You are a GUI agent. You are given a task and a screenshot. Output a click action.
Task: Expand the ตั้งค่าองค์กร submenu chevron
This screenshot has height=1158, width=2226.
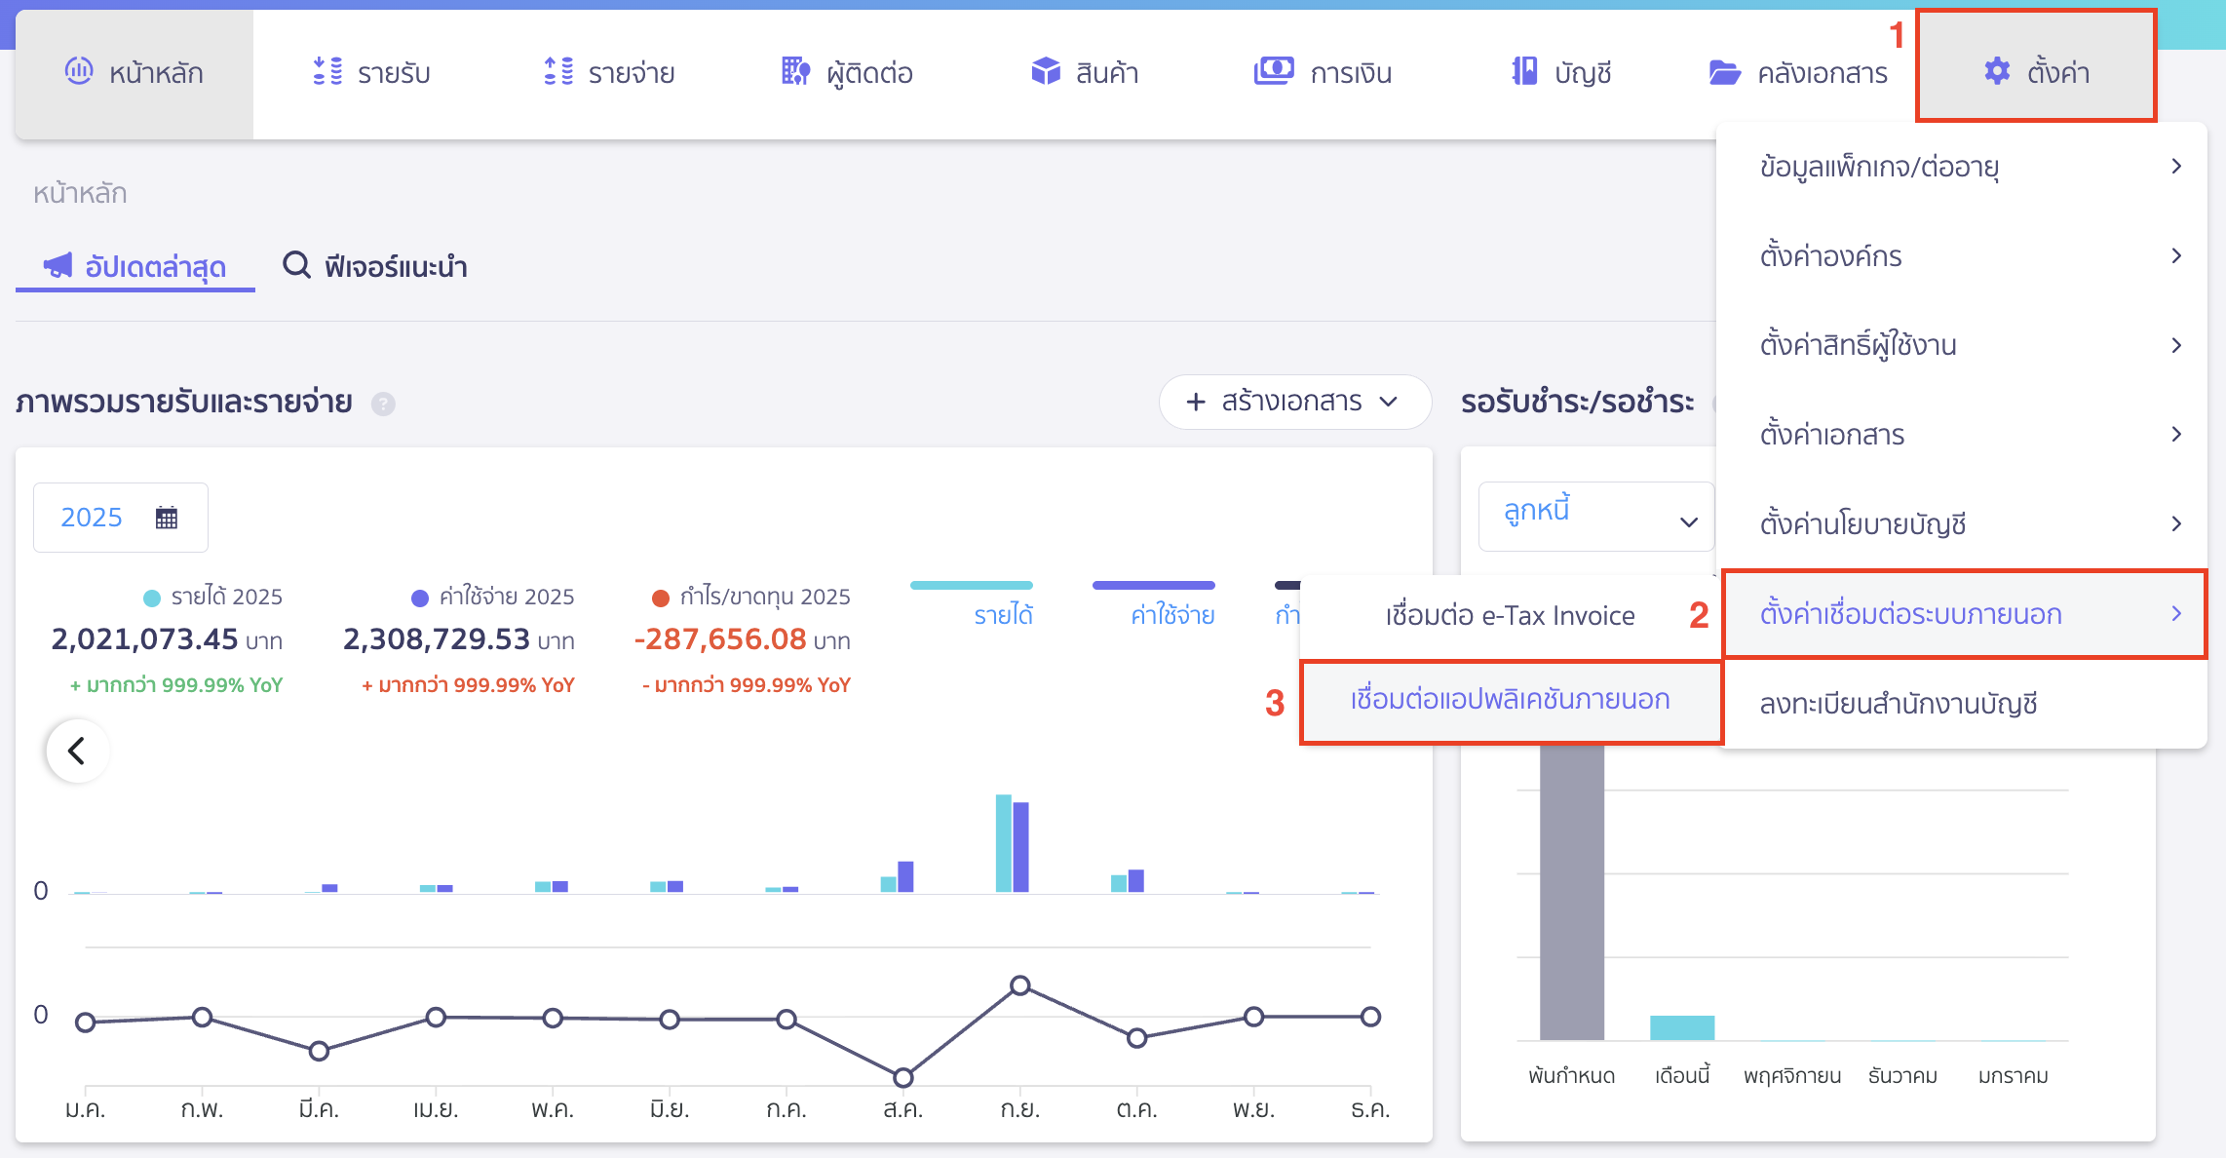[2176, 255]
